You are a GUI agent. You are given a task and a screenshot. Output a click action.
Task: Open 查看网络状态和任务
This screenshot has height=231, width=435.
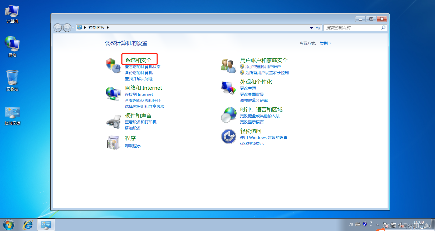click(143, 101)
